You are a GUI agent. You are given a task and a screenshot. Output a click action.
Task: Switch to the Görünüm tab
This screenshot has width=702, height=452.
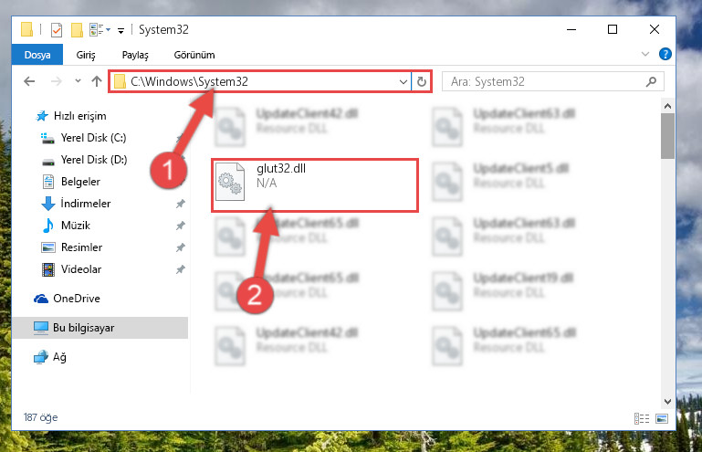[x=194, y=55]
